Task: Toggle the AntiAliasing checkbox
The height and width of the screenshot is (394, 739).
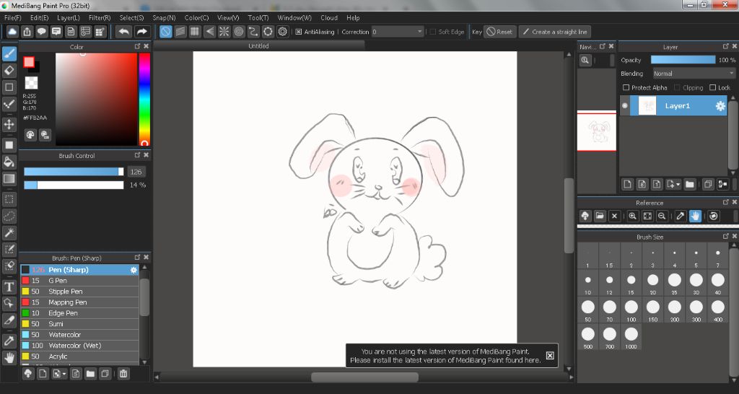Action: [x=299, y=32]
